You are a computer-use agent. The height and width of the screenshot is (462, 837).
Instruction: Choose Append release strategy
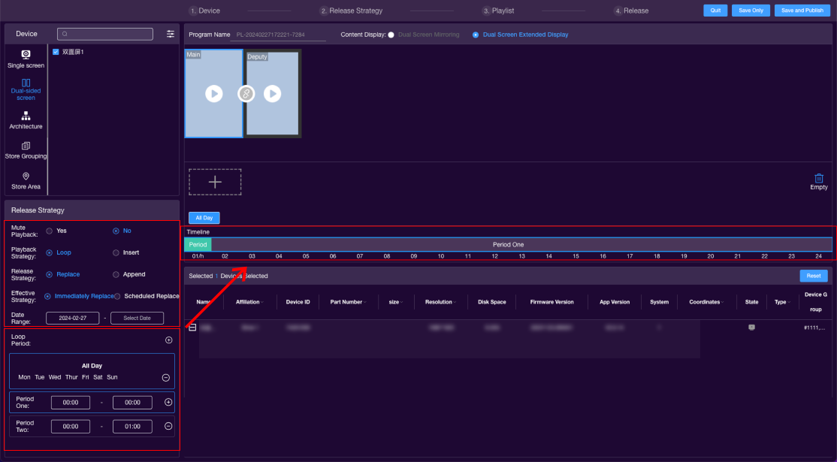(x=116, y=275)
